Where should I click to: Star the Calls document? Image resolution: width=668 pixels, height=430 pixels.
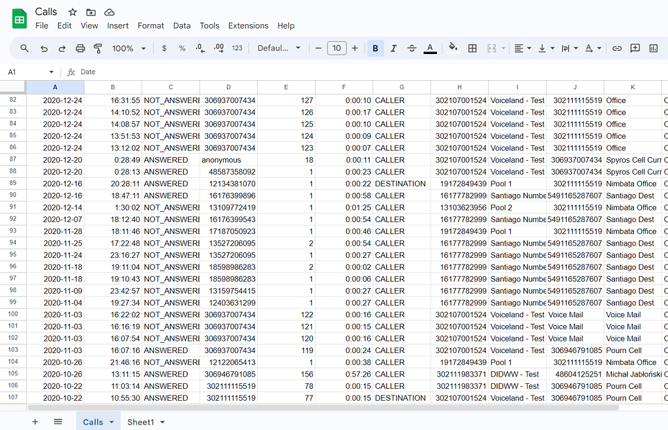click(72, 12)
